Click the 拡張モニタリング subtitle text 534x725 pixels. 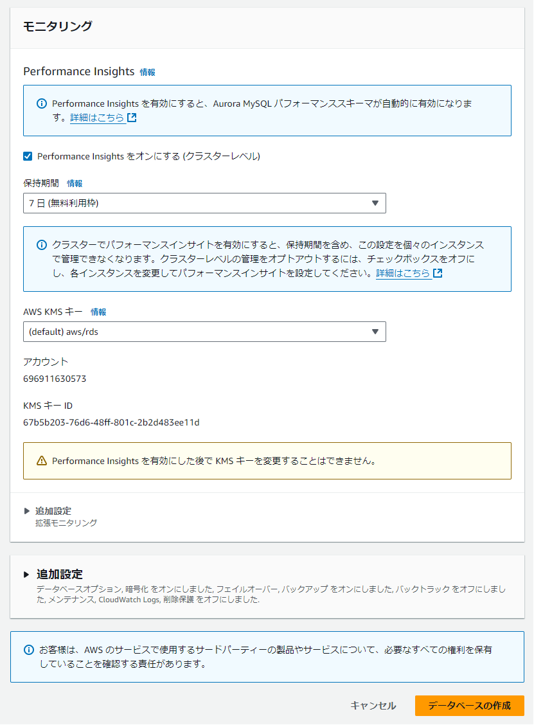[x=66, y=523]
